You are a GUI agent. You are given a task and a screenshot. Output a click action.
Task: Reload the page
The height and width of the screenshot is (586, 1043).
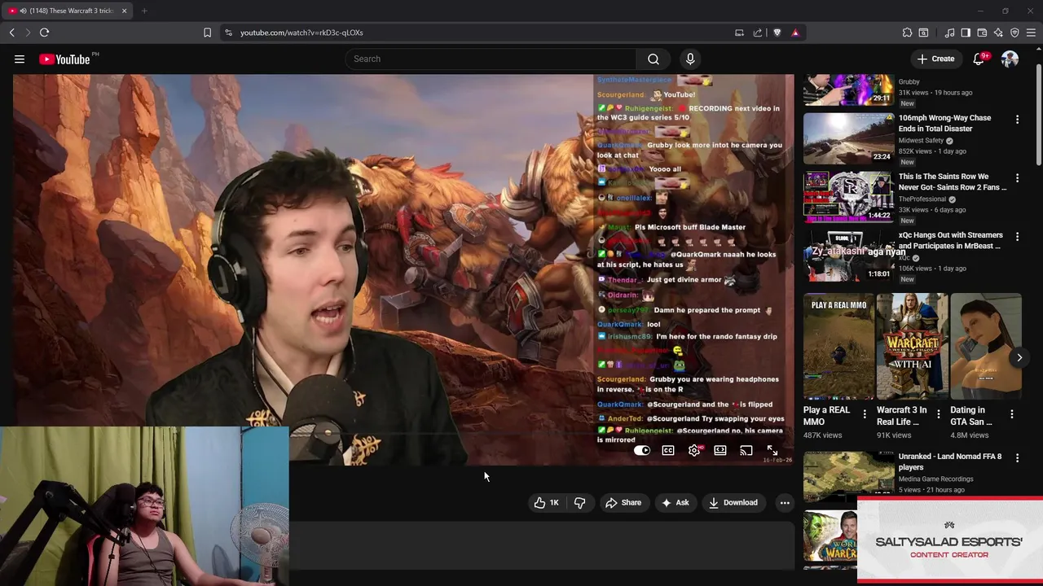(44, 33)
